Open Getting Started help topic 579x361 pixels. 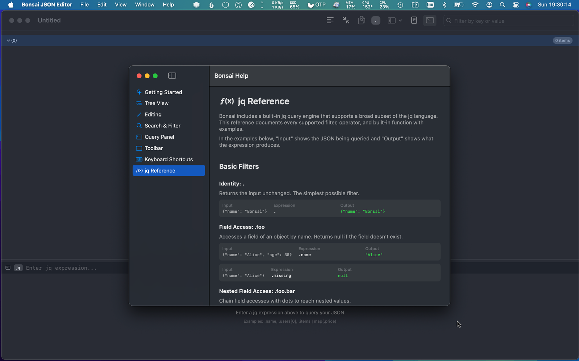coord(169,92)
